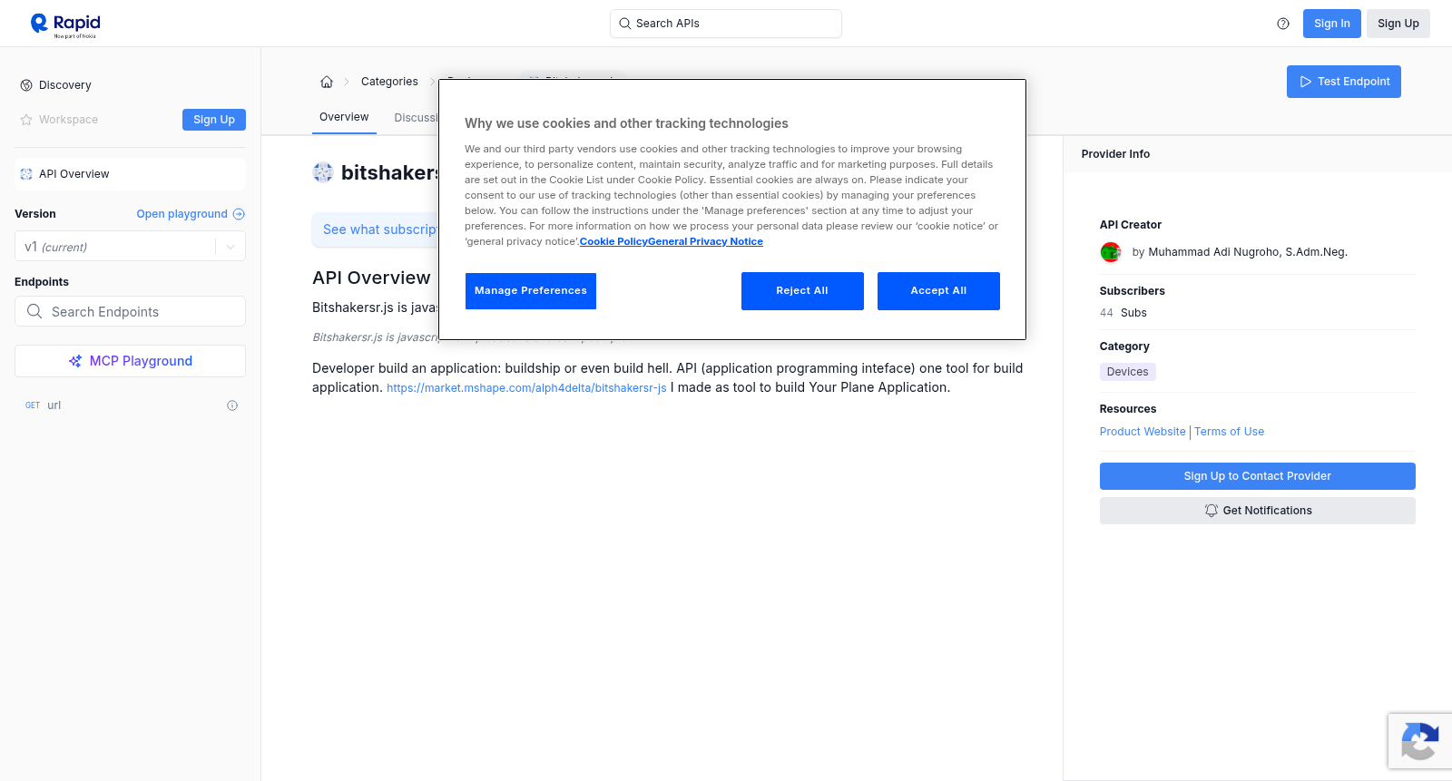1452x781 pixels.
Task: Select API Overview in the sidebar
Action: point(130,174)
